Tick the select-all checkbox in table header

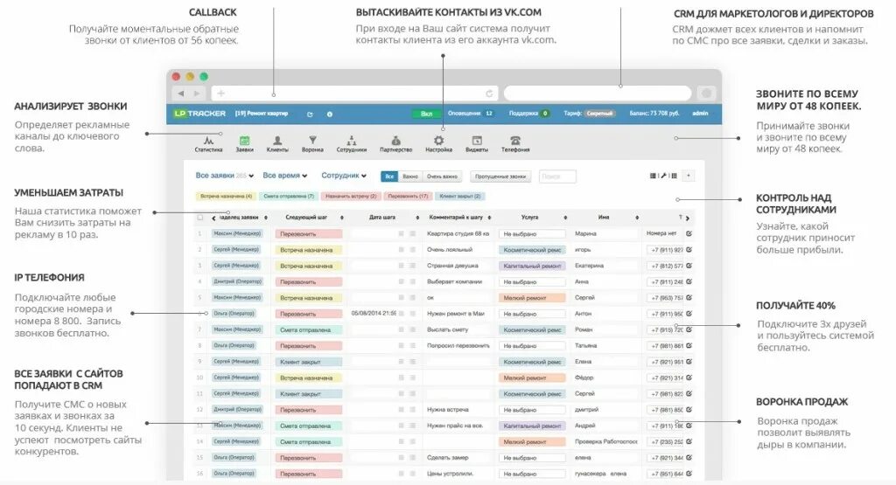(200, 218)
